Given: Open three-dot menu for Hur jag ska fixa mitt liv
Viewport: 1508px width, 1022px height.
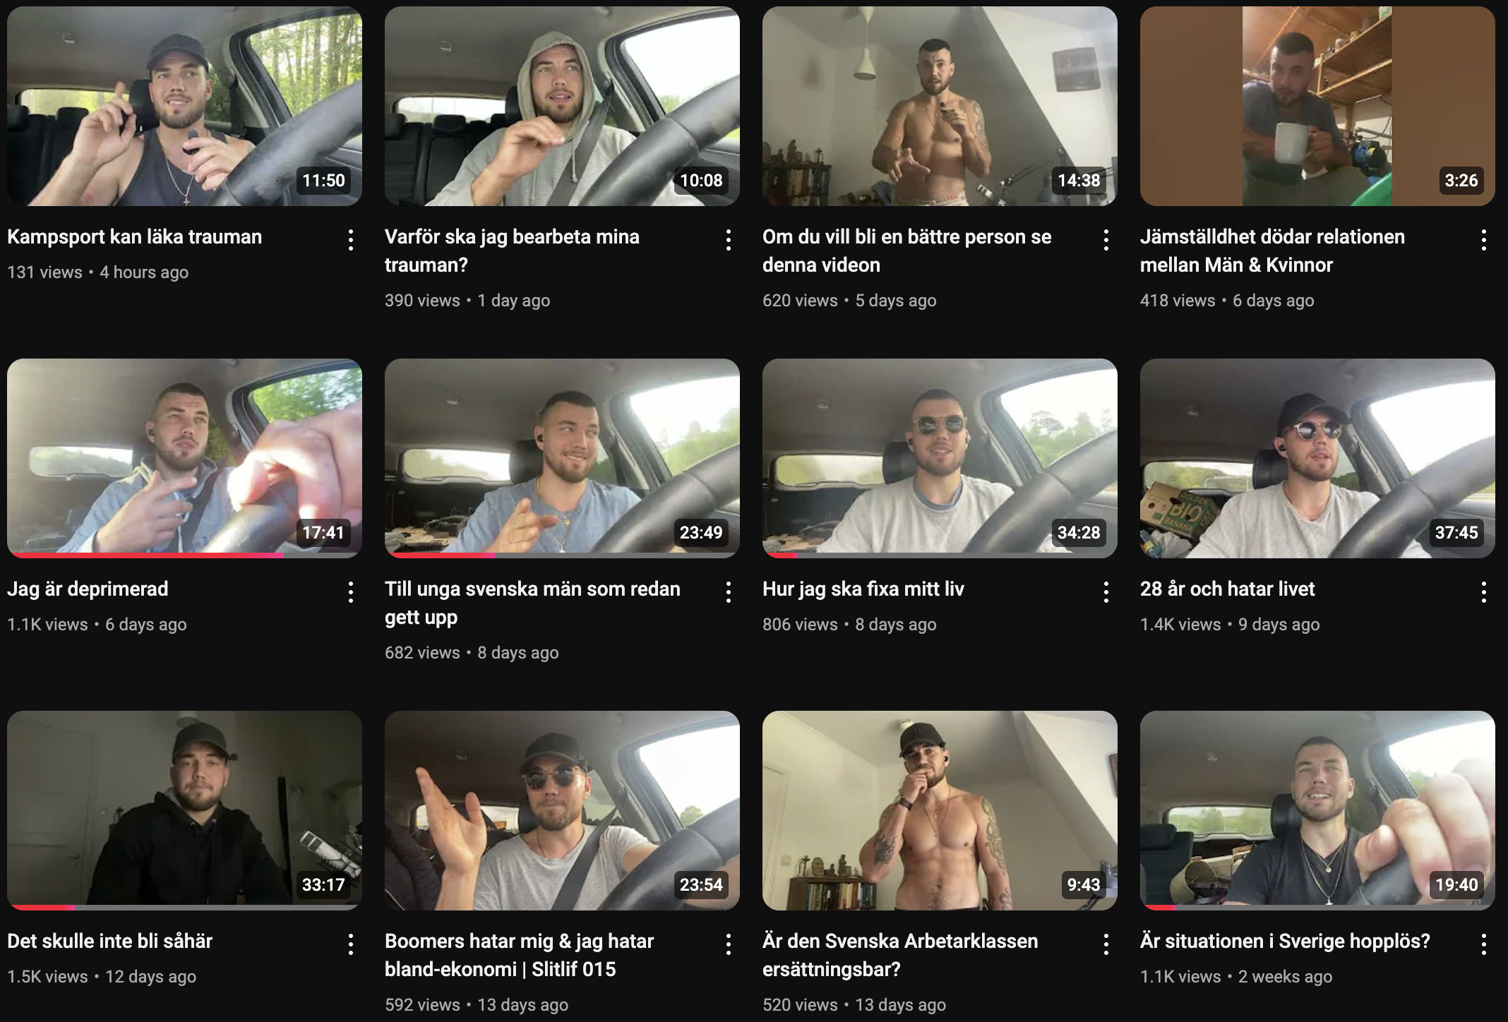Looking at the screenshot, I should (1106, 592).
